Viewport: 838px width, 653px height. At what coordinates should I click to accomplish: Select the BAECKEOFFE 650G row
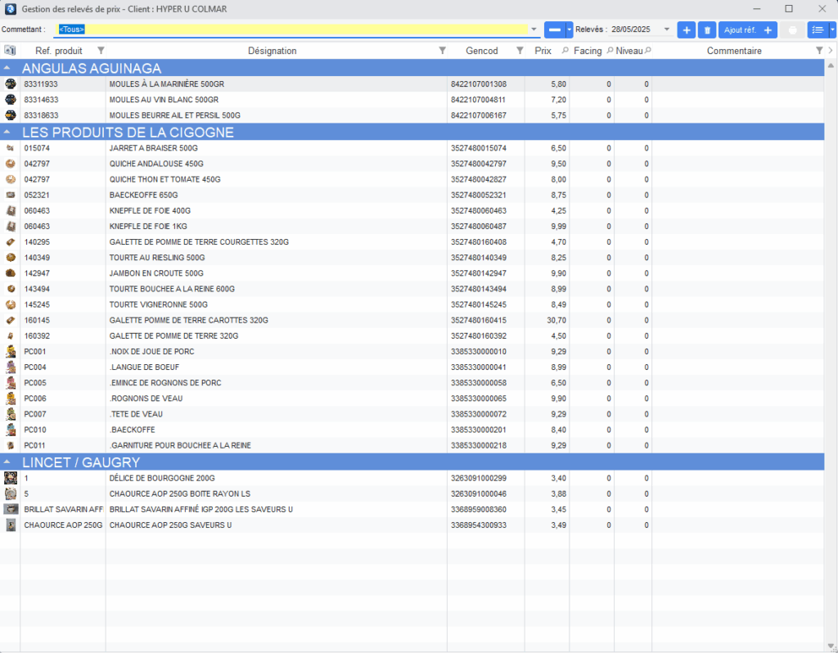pyautogui.click(x=246, y=196)
